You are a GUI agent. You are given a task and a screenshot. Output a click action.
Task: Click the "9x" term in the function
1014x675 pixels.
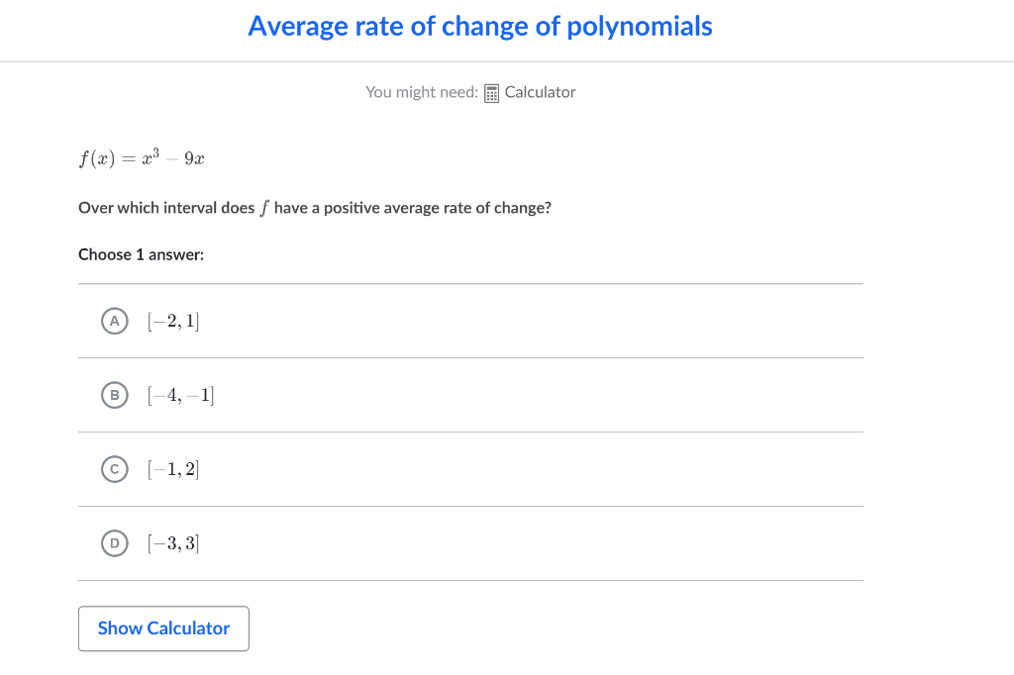(194, 159)
